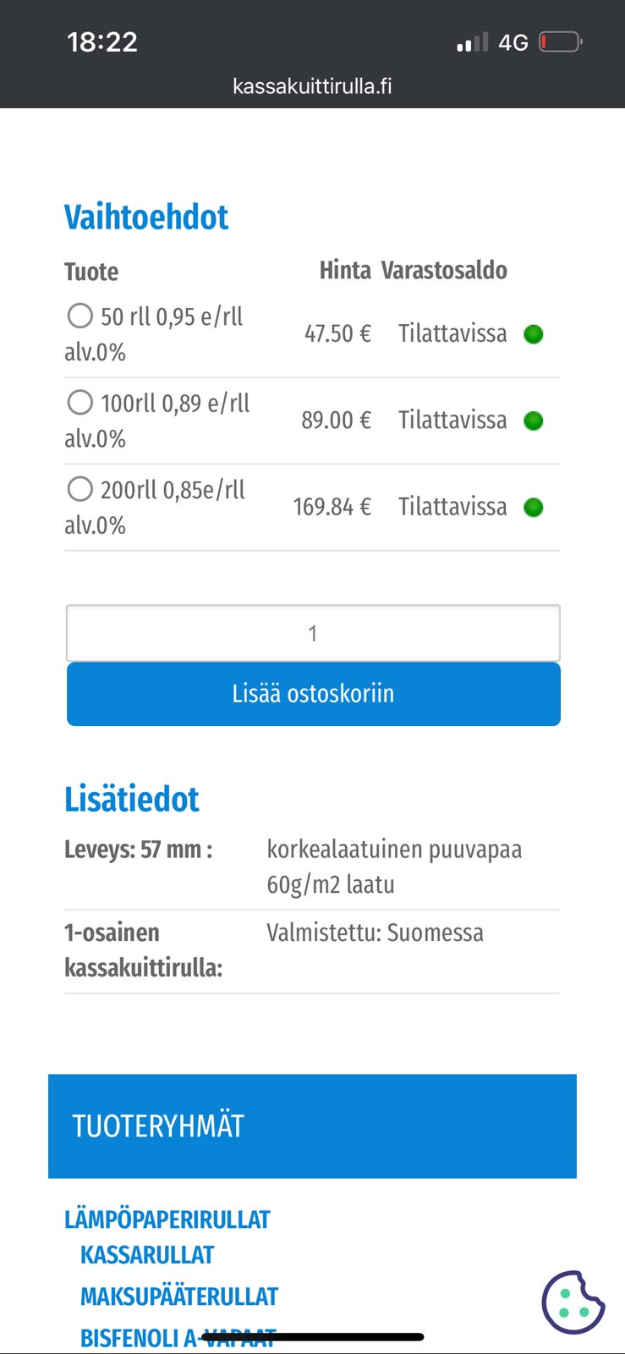Tap the Tilattavissa status for 89.00 € option
This screenshot has width=625, height=1354.
pos(452,421)
